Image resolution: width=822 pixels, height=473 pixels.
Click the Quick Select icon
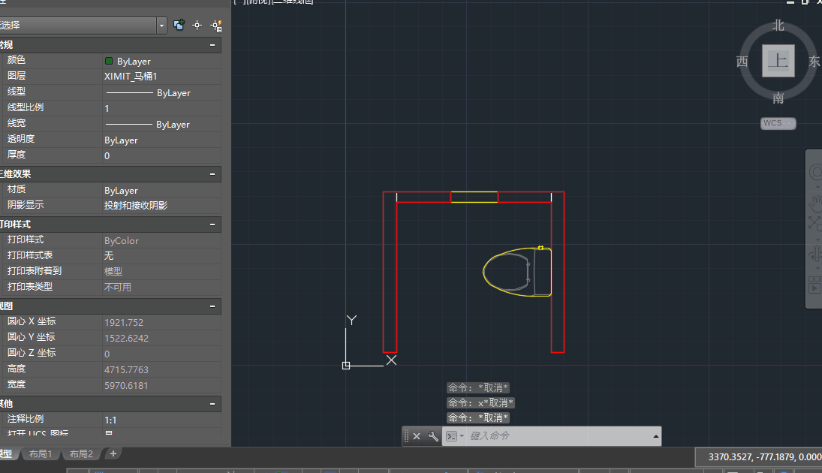pyautogui.click(x=216, y=25)
